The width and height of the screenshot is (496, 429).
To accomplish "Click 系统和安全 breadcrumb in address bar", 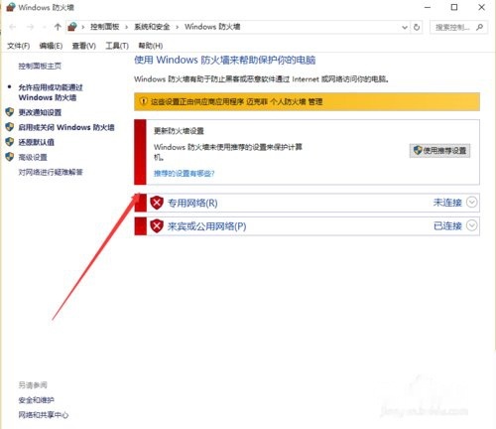I will pyautogui.click(x=152, y=27).
